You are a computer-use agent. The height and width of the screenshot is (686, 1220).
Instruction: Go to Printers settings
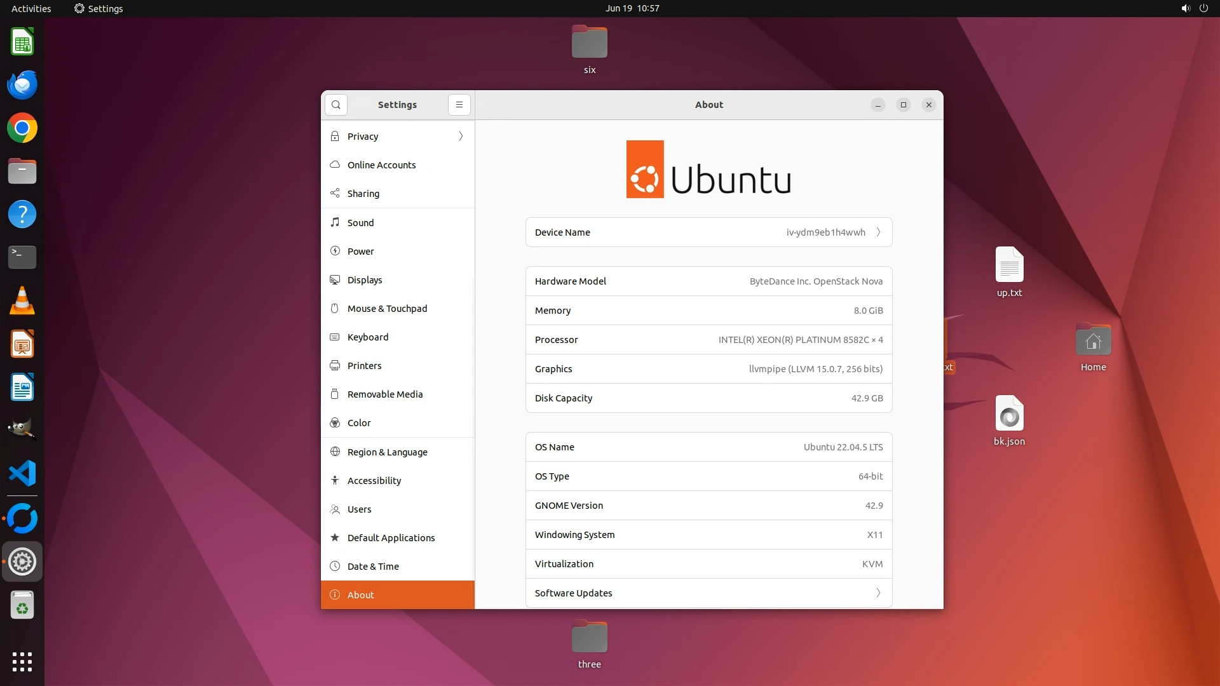click(364, 366)
